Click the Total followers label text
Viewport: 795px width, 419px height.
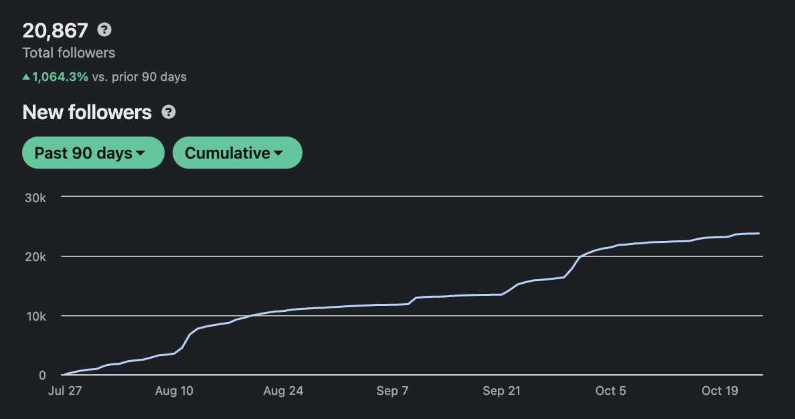point(68,53)
